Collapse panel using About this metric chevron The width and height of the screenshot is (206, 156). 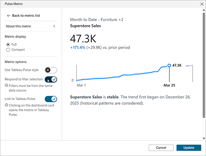54,27
